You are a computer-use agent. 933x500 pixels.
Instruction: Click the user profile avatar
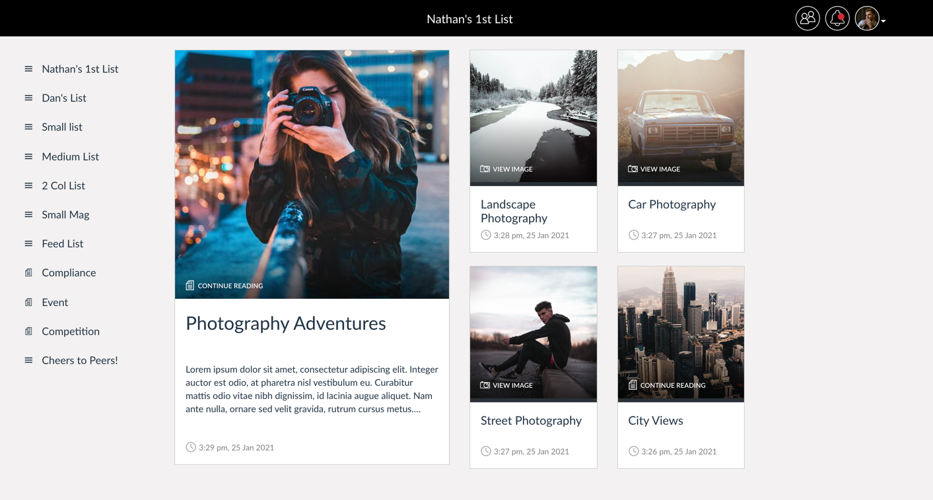coord(867,18)
